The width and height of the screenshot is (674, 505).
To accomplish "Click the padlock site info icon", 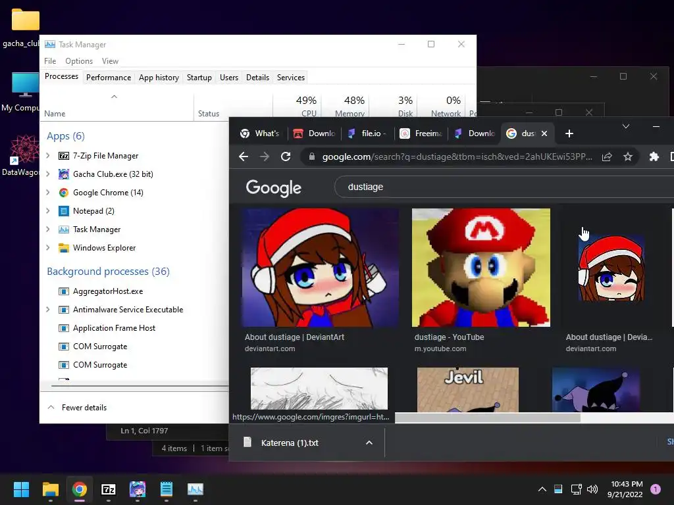I will point(312,156).
